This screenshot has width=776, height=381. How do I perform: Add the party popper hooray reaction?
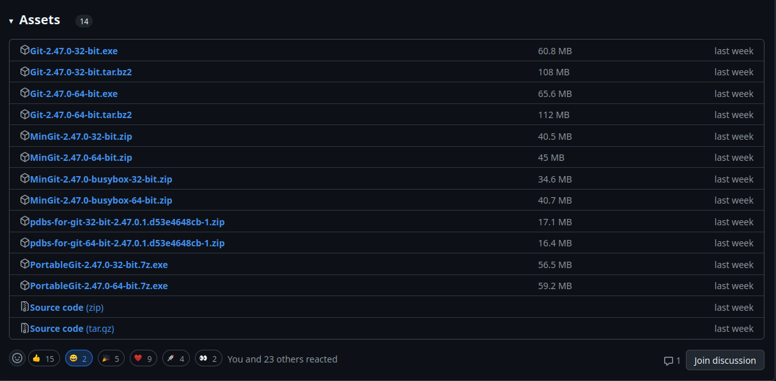pyautogui.click(x=111, y=359)
